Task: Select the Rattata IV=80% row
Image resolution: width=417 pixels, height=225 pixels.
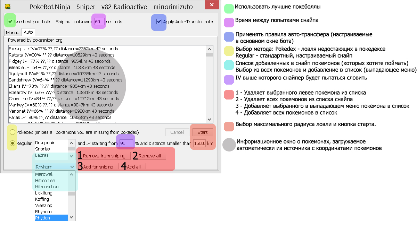Action: point(107,55)
